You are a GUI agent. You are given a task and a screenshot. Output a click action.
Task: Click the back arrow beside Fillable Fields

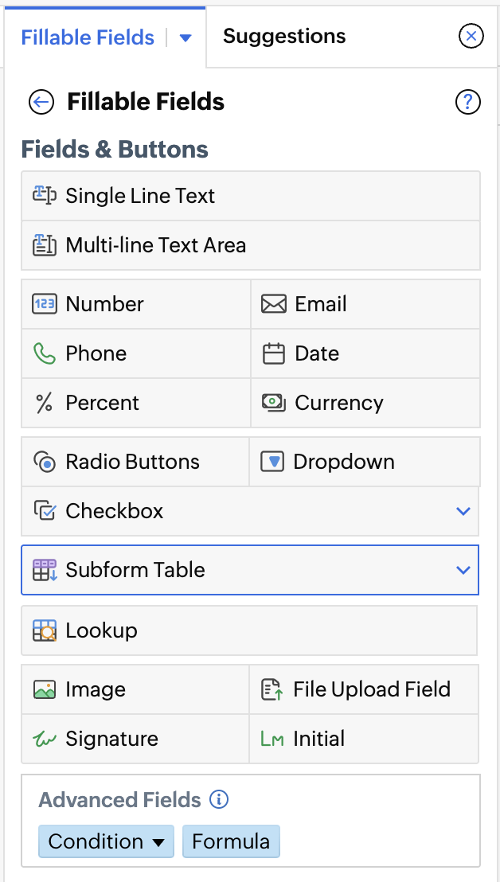(41, 102)
